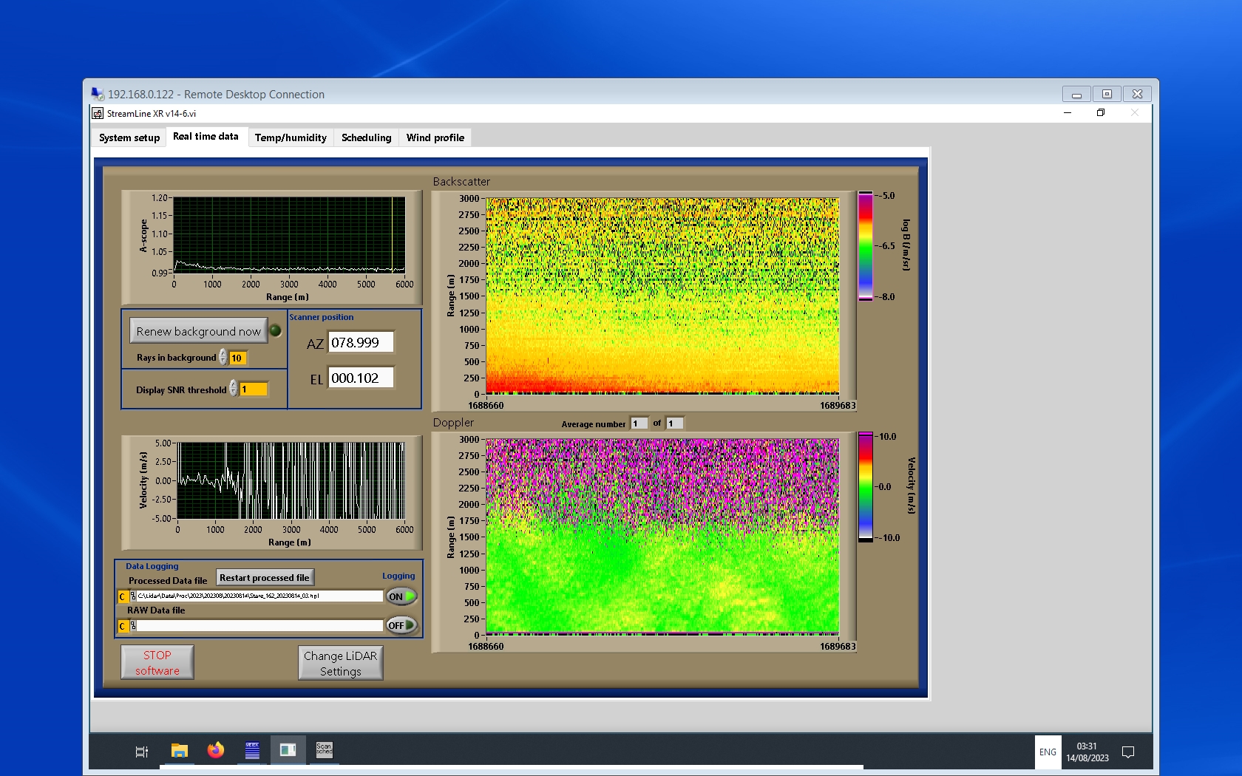Click the ENG language indicator

coord(1048,752)
